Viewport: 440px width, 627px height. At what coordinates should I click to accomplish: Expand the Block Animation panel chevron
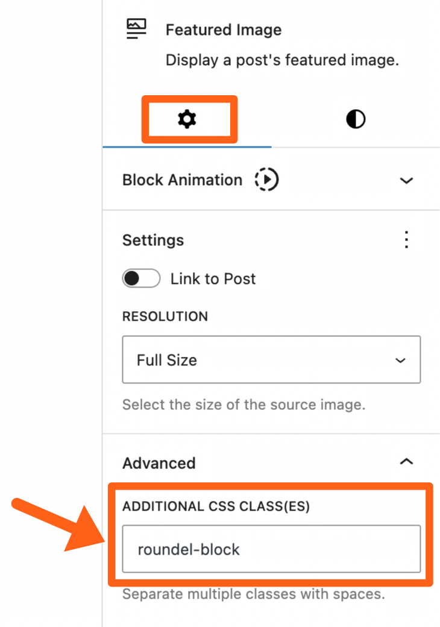click(x=407, y=180)
